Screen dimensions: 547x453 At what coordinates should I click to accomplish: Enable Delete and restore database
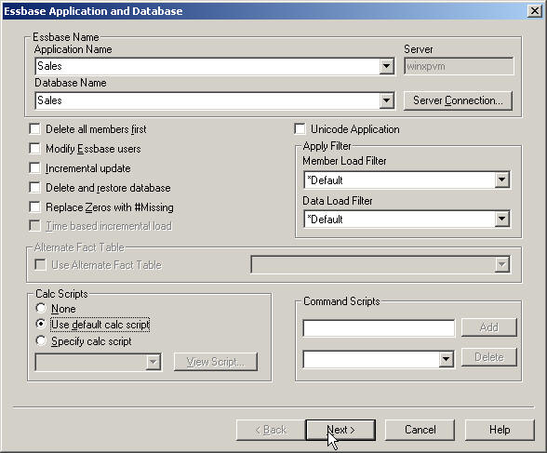(35, 187)
